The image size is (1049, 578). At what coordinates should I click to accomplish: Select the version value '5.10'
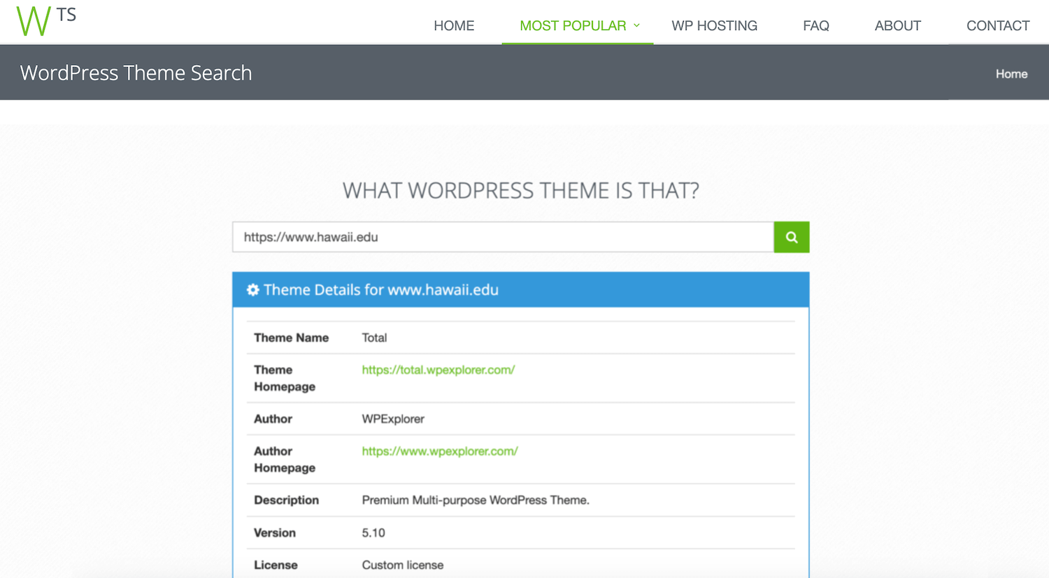[373, 533]
